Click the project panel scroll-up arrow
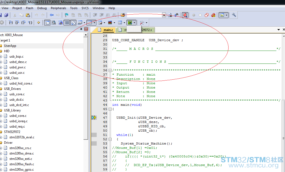 tap(86, 35)
